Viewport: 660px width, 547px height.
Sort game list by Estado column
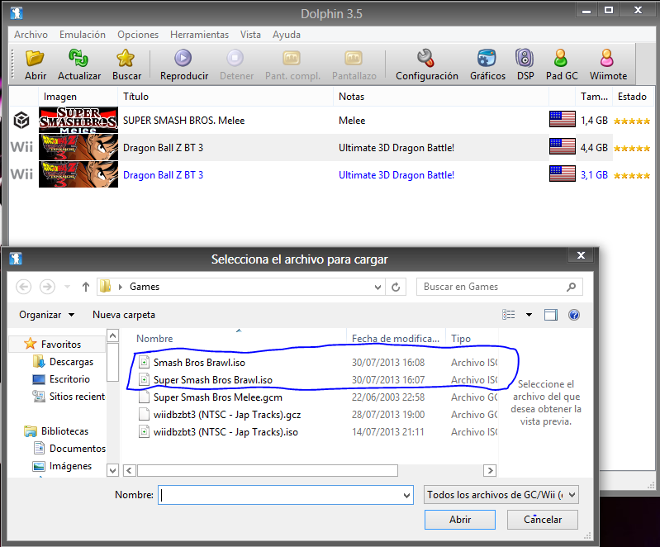pos(632,97)
